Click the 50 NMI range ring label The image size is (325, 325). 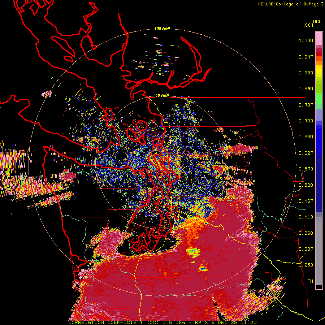(162, 95)
